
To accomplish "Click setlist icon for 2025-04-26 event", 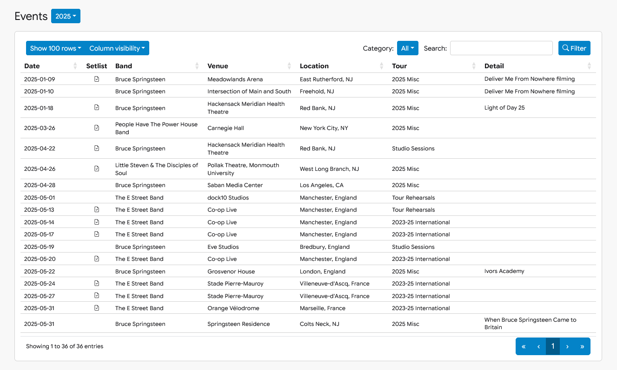I will (x=97, y=169).
